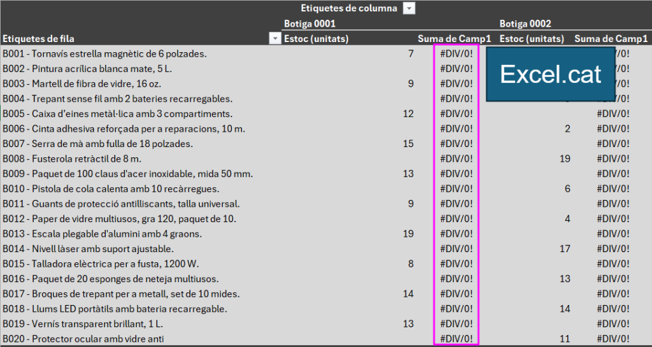652x347 pixels.
Task: Click stock value 13 in row B009
Action: (408, 174)
